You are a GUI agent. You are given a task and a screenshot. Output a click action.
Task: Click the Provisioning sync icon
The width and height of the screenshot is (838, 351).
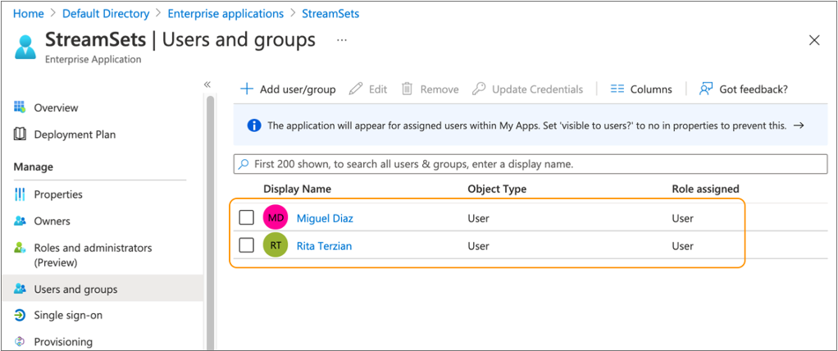[x=20, y=341]
